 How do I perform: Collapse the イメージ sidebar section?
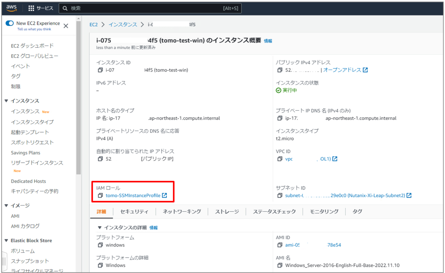(6, 206)
